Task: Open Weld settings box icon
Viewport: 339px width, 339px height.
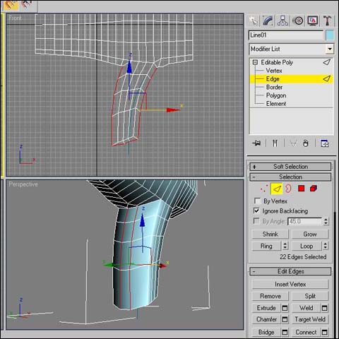Action: click(x=325, y=308)
